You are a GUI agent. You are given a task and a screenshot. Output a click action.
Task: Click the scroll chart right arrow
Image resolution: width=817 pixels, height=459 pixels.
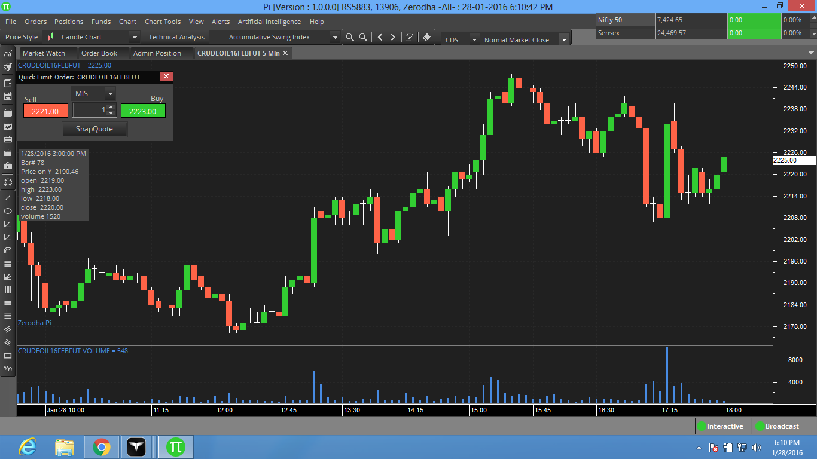click(393, 37)
